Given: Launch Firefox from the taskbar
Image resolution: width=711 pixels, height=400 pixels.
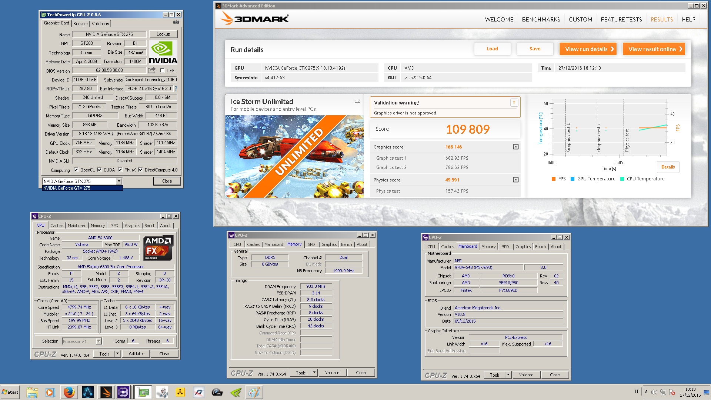Looking at the screenshot, I should coord(69,392).
